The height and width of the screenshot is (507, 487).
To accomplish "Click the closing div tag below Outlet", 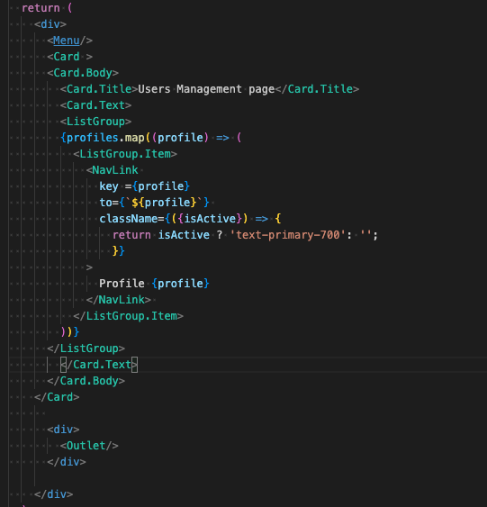I will [x=67, y=462].
